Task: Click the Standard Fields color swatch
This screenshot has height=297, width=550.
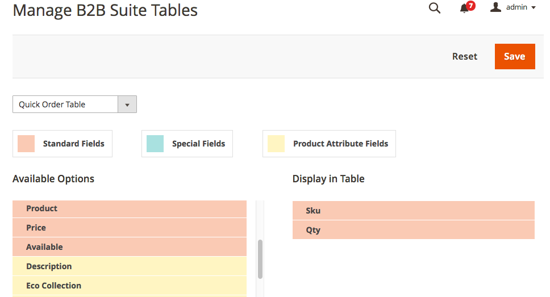Action: [26, 144]
